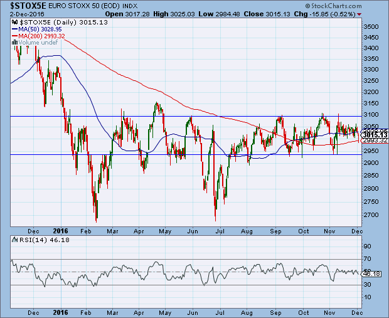The height and width of the screenshot is (318, 389).
Task: Click the $STOX5E candlestick legend icon
Action: coord(14,23)
